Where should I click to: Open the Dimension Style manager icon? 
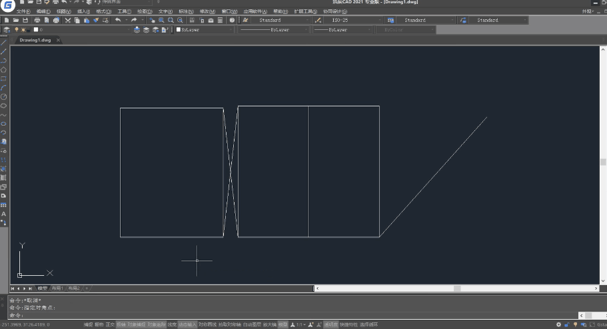coord(318,20)
